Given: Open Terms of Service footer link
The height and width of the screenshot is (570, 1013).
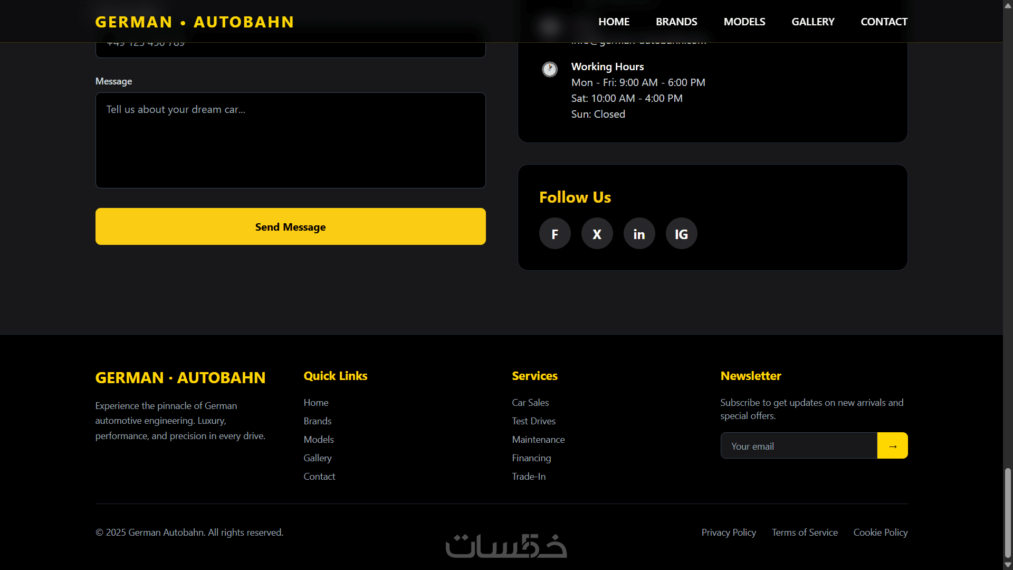Looking at the screenshot, I should (804, 533).
